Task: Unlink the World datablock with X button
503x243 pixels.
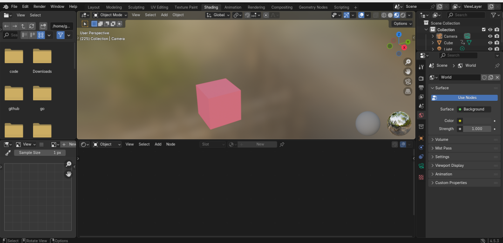Action: (x=497, y=78)
